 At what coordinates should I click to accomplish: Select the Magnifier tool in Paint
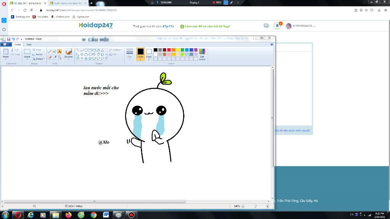pos(59,57)
